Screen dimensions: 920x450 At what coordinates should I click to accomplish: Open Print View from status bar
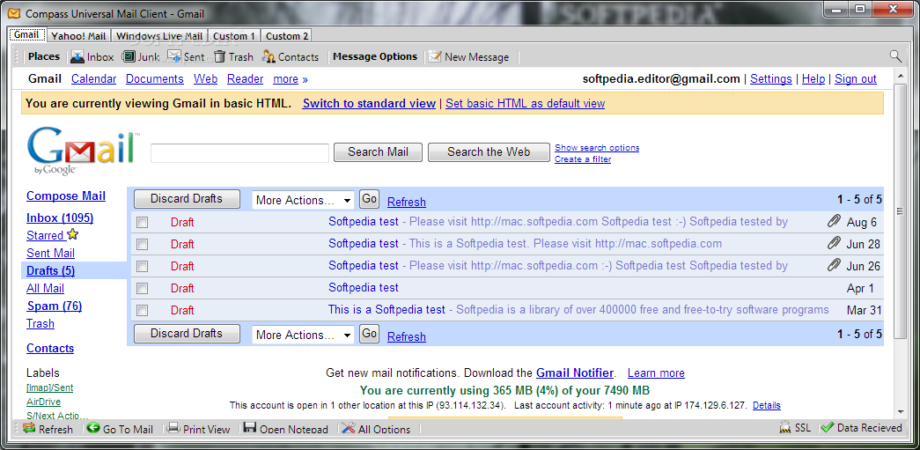tap(198, 429)
